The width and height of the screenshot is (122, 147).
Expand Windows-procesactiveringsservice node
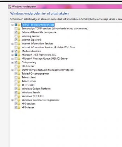click(x=12, y=100)
